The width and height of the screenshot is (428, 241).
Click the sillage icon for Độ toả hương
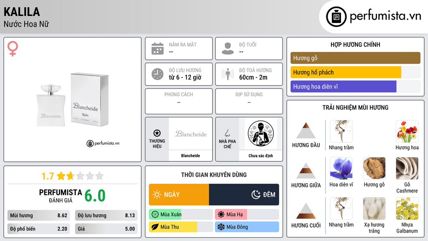tap(228, 74)
